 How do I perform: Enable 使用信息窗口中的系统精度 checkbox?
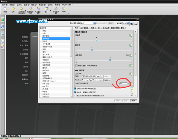76,66
